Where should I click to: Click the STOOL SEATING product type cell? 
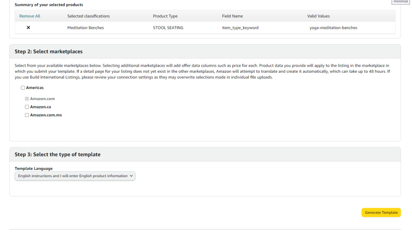pyautogui.click(x=168, y=28)
